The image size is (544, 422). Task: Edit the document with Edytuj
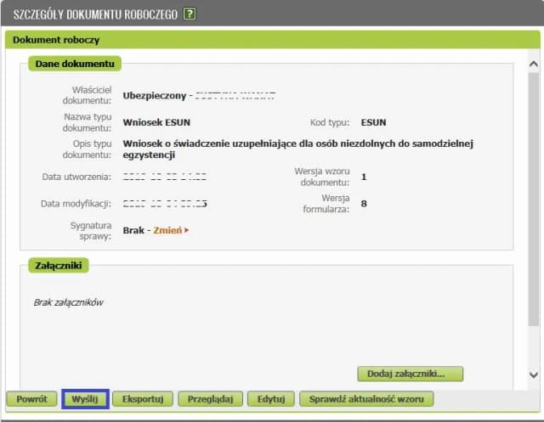(272, 398)
